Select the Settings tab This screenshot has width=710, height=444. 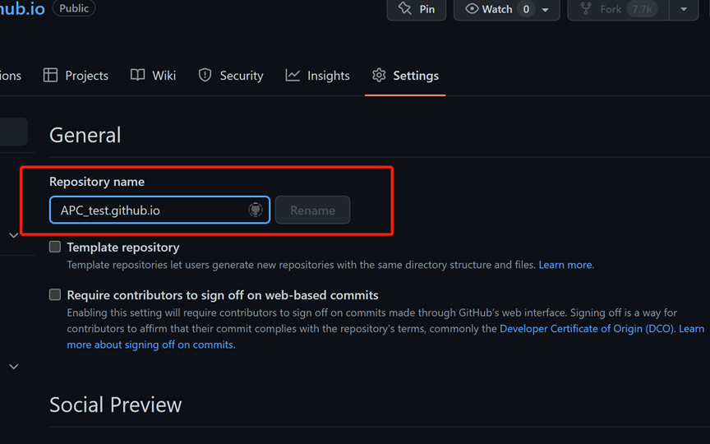(405, 75)
